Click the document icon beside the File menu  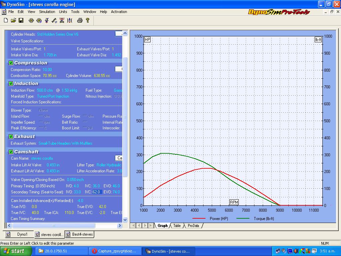click(x=4, y=12)
